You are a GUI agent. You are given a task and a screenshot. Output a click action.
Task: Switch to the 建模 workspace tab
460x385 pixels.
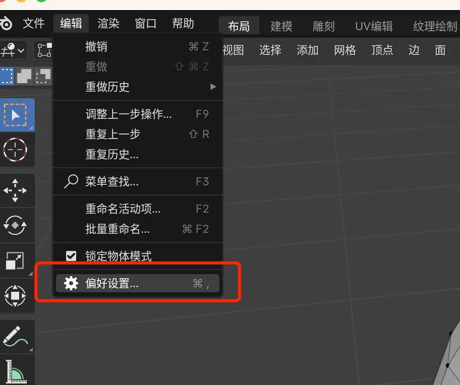click(x=281, y=26)
